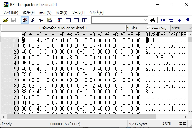
Task: Click the 0123456789ABCDEF ASCII column header
Action: coord(166,35)
